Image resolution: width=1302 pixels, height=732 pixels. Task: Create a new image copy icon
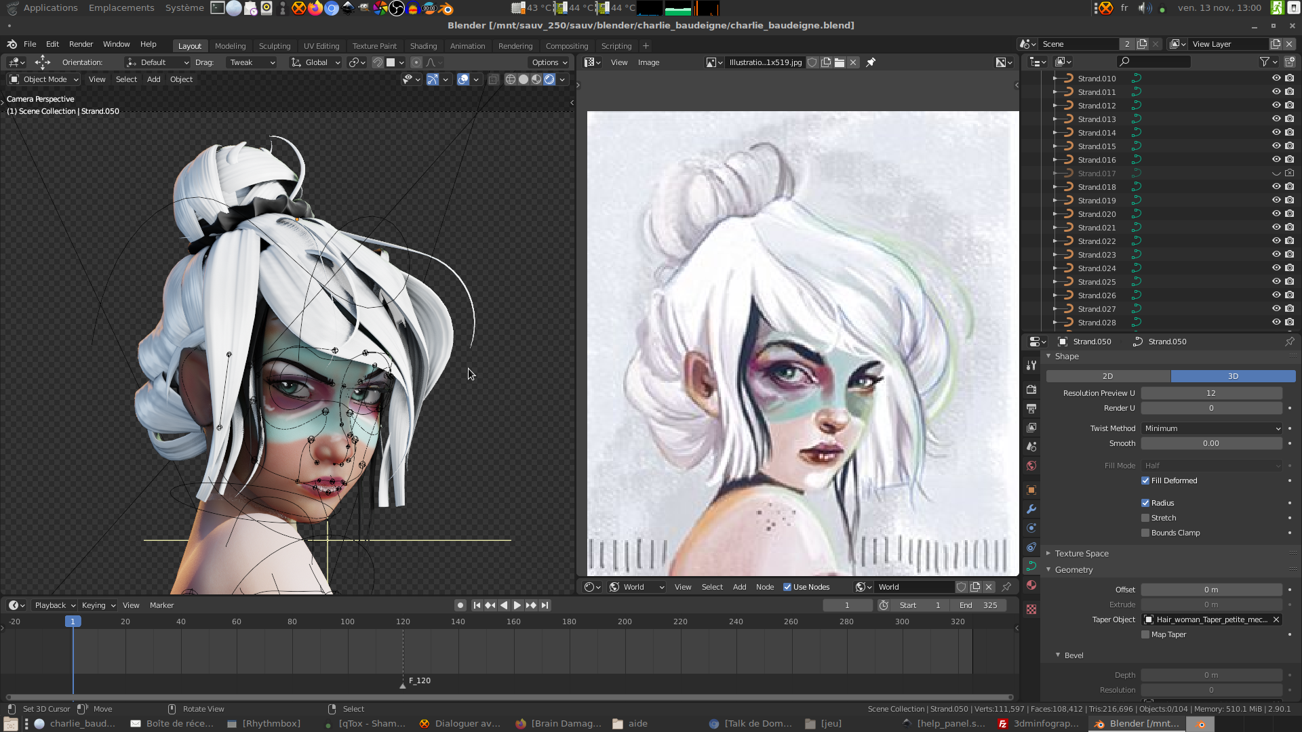click(826, 62)
